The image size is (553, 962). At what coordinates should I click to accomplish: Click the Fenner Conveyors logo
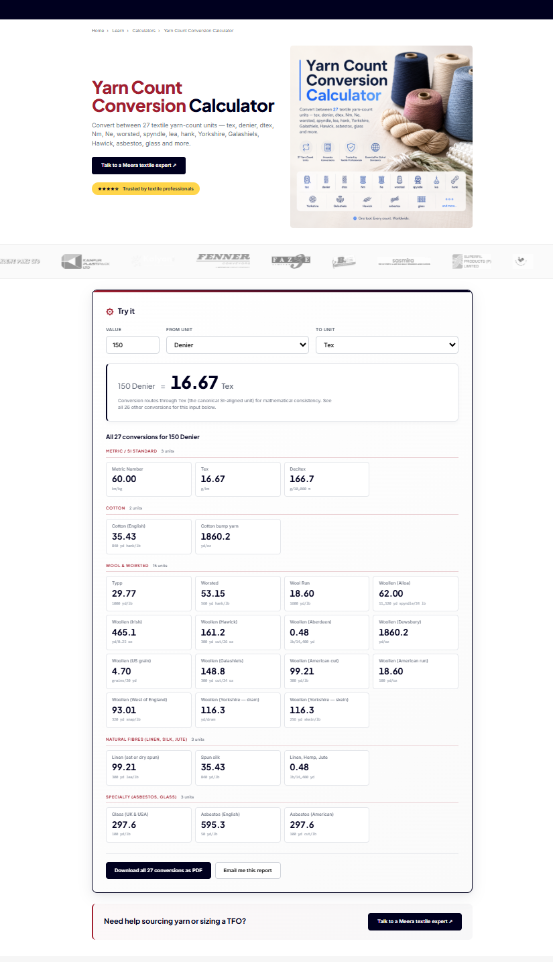click(223, 261)
